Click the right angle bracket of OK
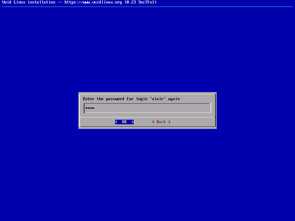Viewport: 295px width, 221px height. pos(133,122)
